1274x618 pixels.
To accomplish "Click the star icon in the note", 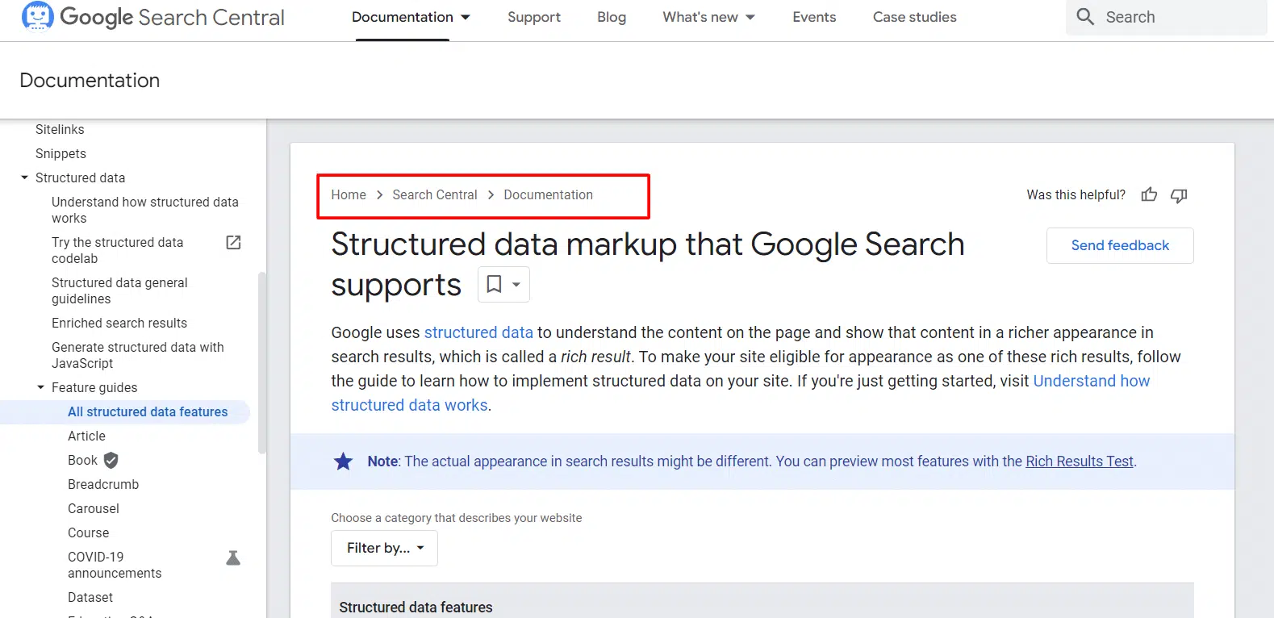I will tap(343, 461).
